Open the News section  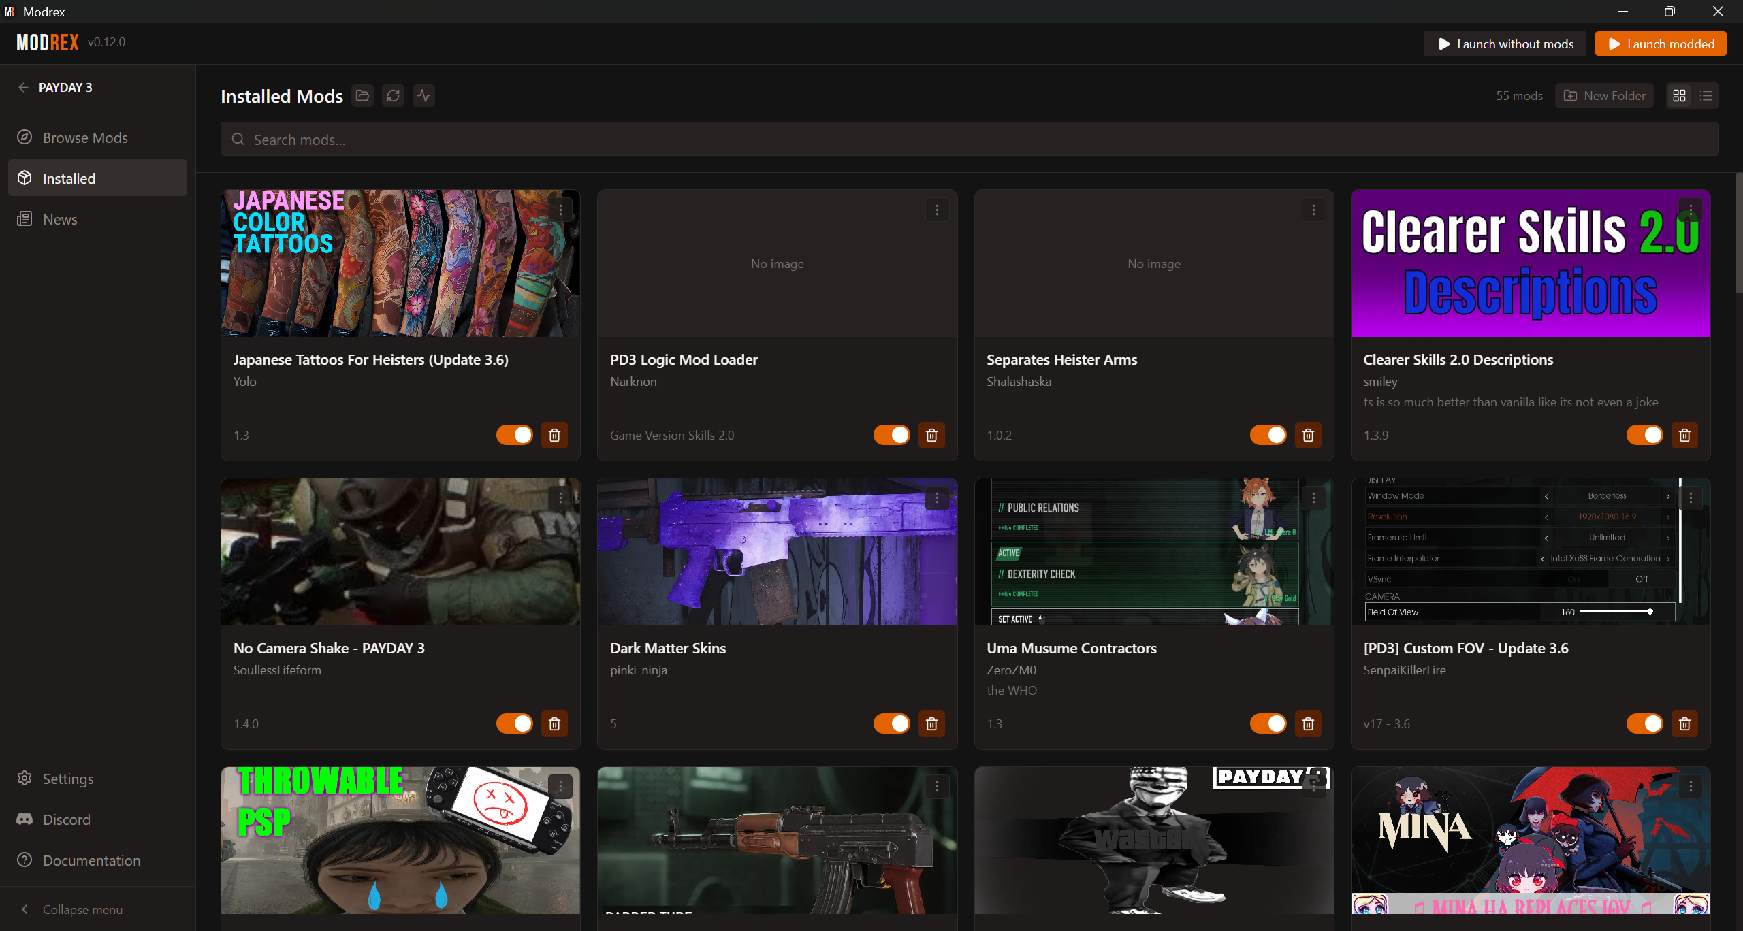pyautogui.click(x=97, y=219)
